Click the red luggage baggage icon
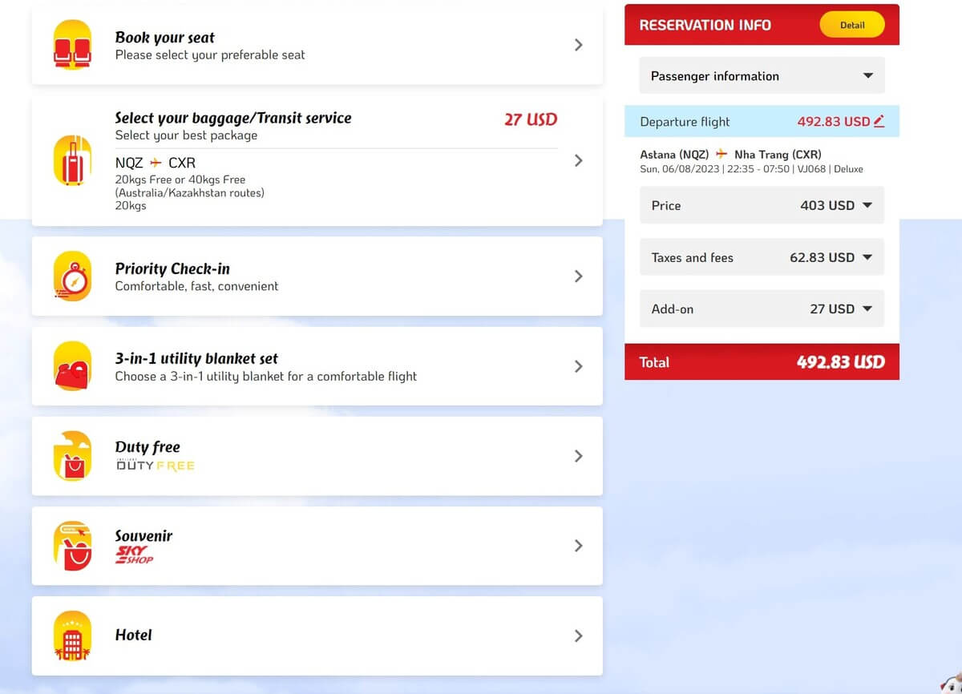The width and height of the screenshot is (962, 694). click(x=72, y=160)
